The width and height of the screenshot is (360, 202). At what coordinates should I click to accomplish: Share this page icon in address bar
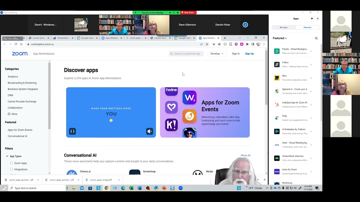(x=201, y=44)
